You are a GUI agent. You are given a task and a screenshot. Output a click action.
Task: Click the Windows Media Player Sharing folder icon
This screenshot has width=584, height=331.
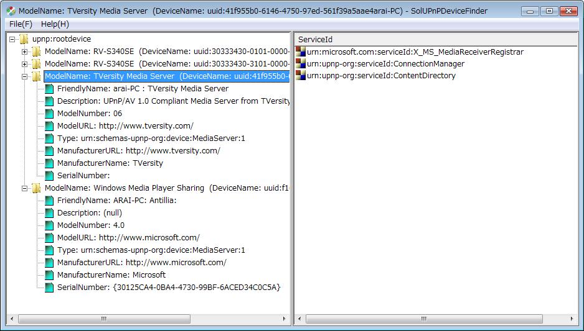click(x=36, y=188)
